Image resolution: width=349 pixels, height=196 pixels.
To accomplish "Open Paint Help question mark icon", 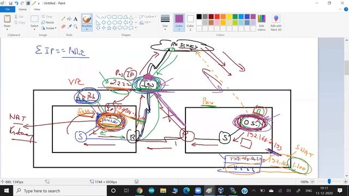I will point(346,9).
